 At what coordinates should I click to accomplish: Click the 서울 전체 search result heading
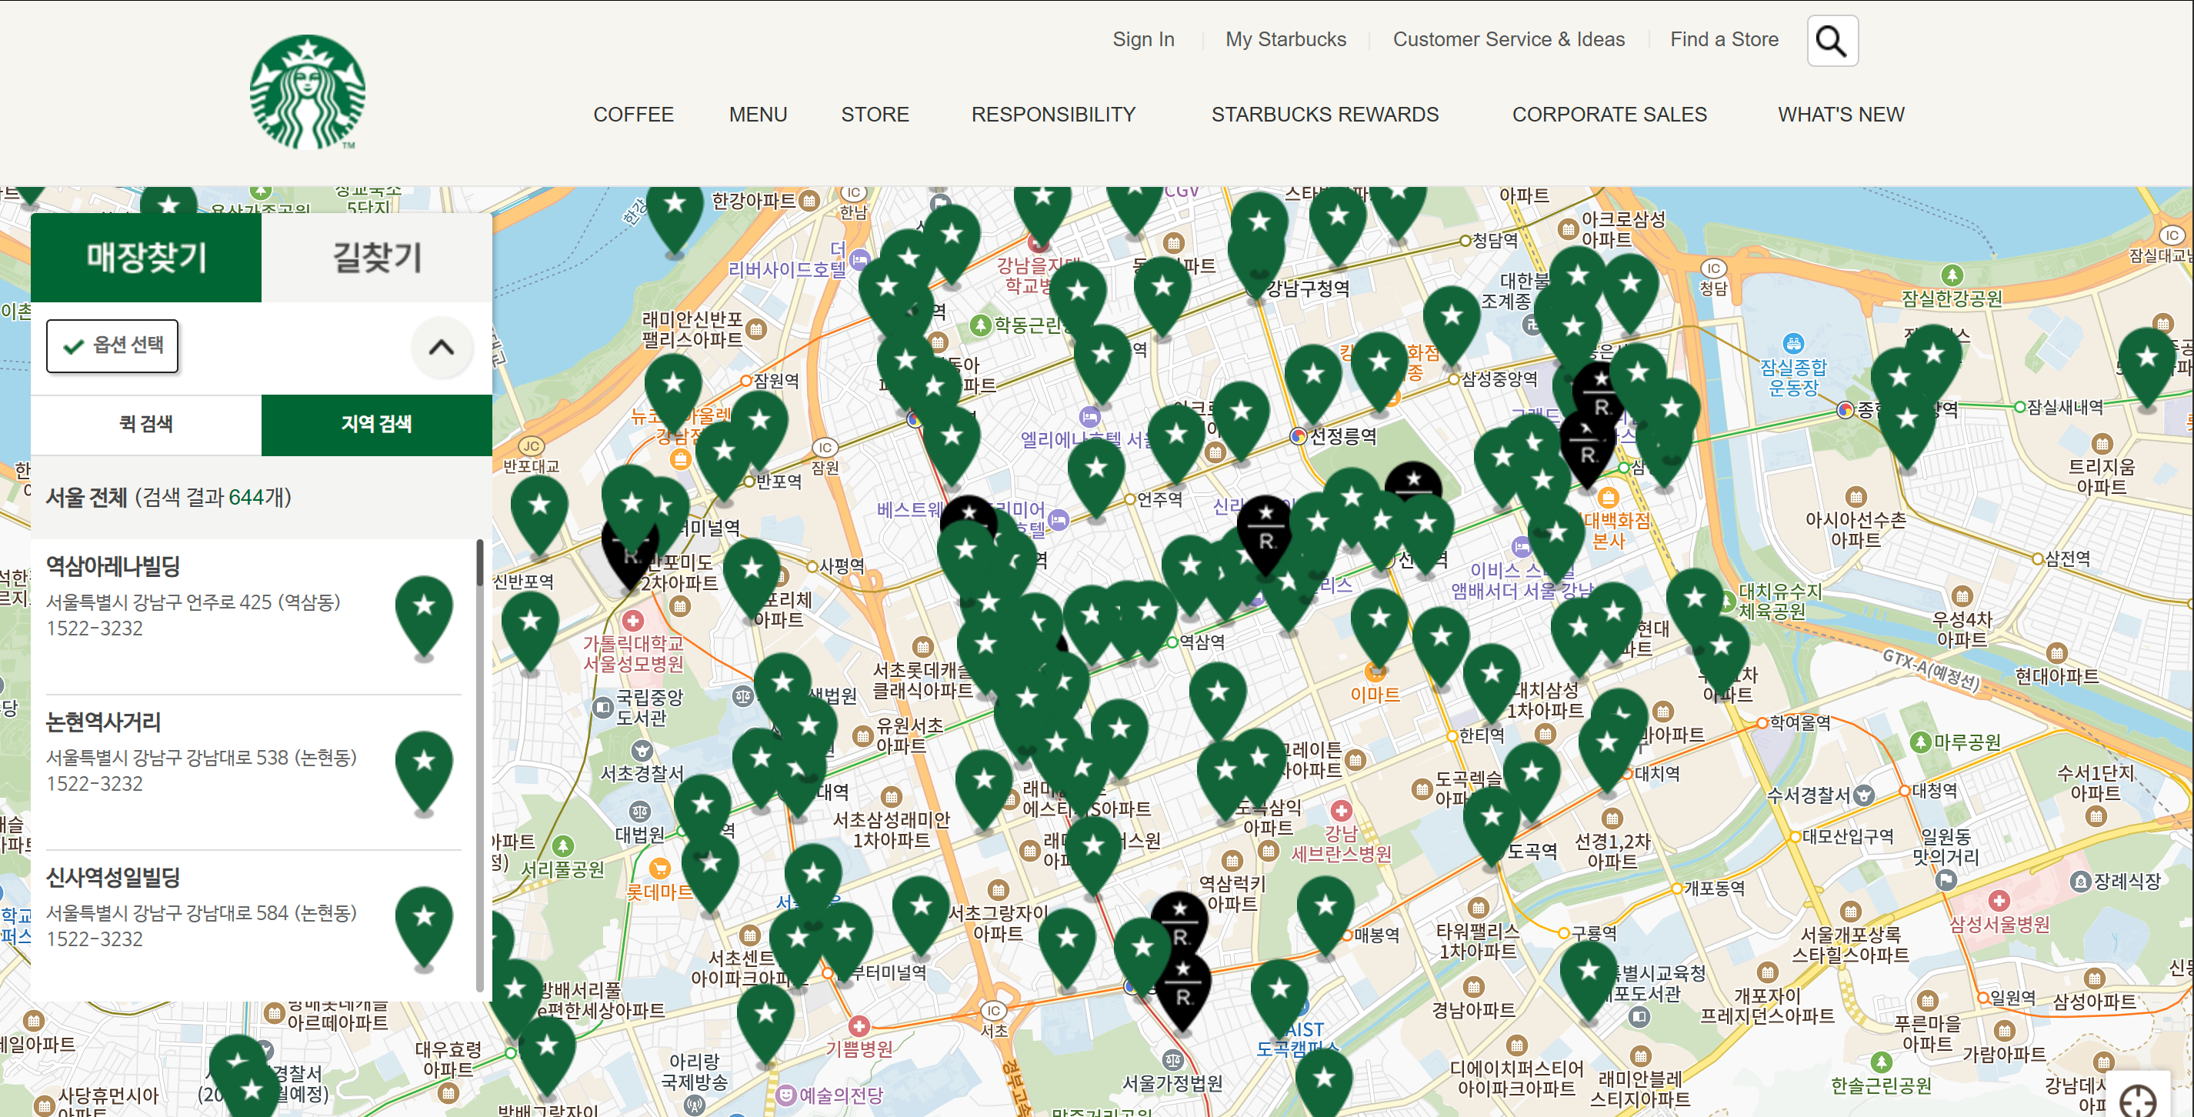(168, 497)
